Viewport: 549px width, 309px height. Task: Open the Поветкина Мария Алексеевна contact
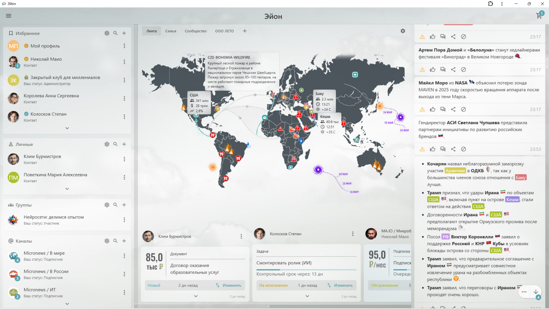pos(67,177)
